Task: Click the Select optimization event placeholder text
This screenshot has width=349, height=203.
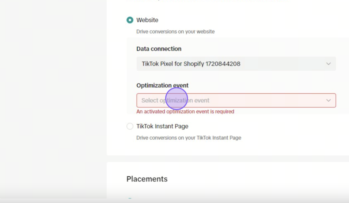Action: click(x=176, y=100)
